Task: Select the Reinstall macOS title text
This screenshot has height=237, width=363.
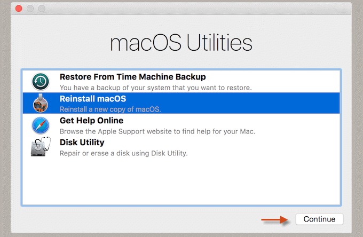Action: 93,99
